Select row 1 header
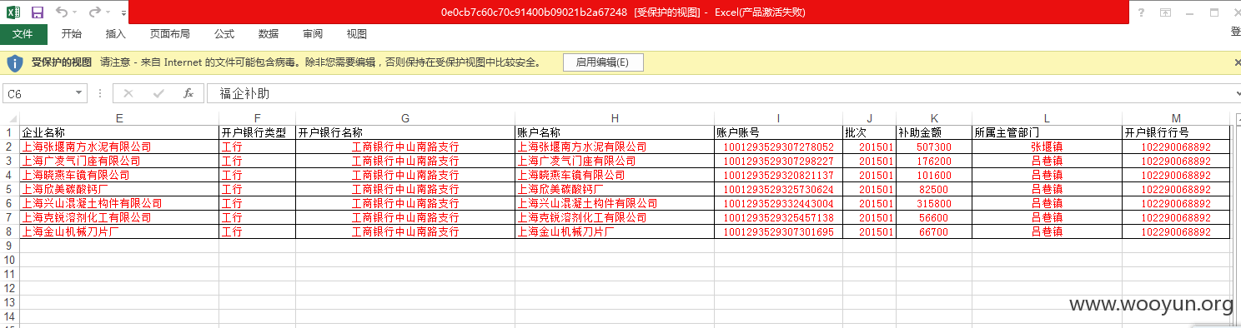1241x328 pixels. pyautogui.click(x=9, y=132)
